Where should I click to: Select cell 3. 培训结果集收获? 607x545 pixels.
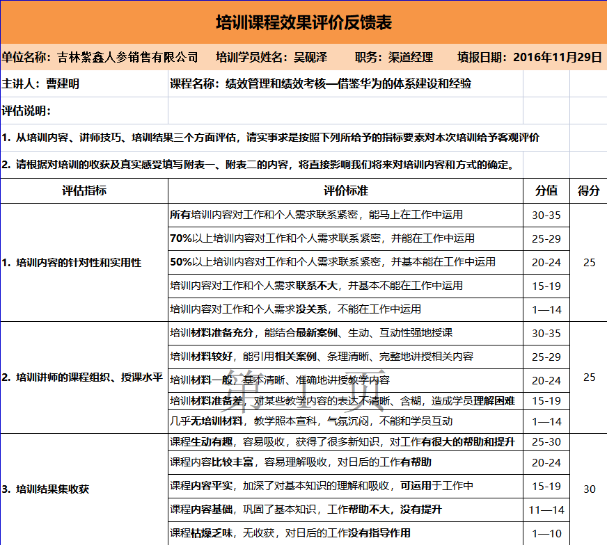pyautogui.click(x=84, y=489)
